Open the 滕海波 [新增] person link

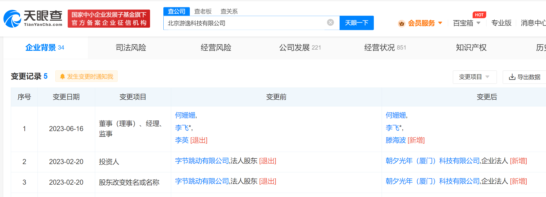(396, 140)
